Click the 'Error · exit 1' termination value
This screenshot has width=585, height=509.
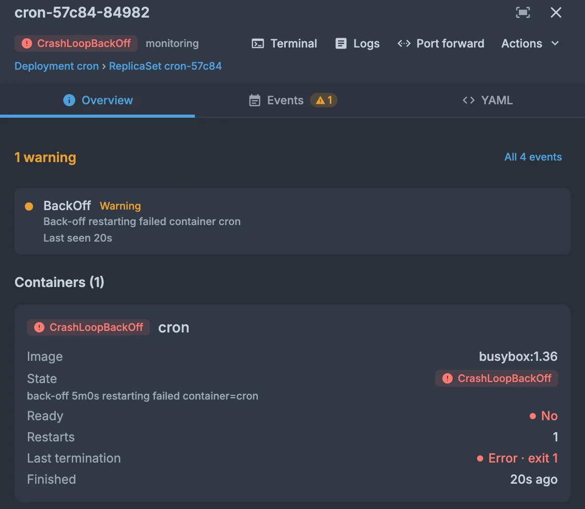(x=517, y=458)
